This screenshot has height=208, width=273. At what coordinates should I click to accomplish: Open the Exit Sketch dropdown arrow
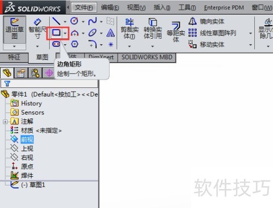click(x=14, y=46)
